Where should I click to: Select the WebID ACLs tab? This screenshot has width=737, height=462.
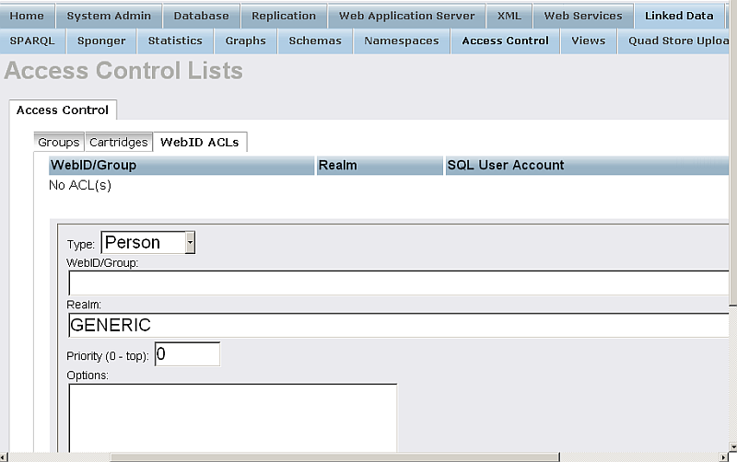click(x=199, y=143)
